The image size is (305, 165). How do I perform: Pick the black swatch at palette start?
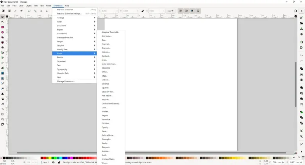pyautogui.click(x=4, y=158)
